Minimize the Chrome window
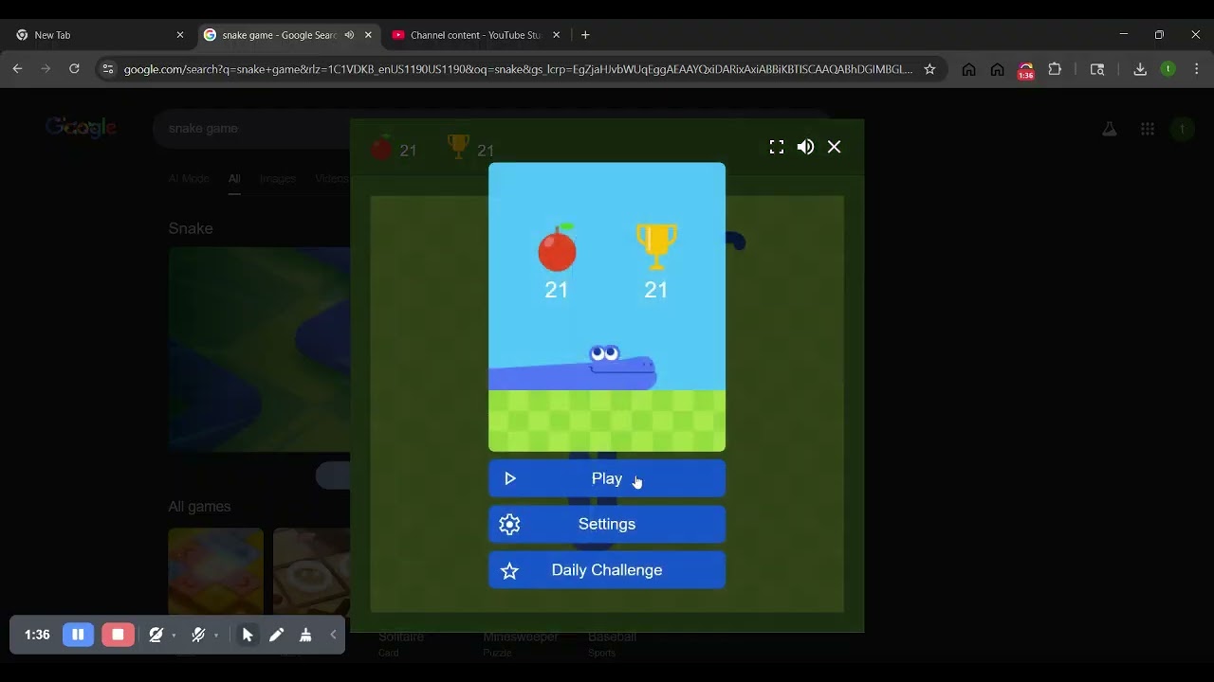This screenshot has height=682, width=1214. tap(1123, 35)
